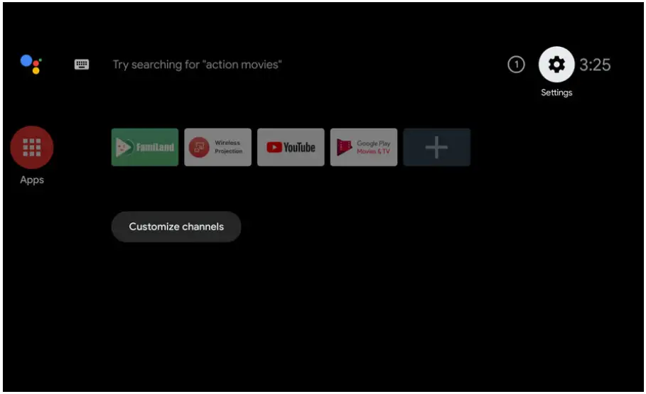
Task: Launch the FamiLand app tile
Action: (144, 148)
